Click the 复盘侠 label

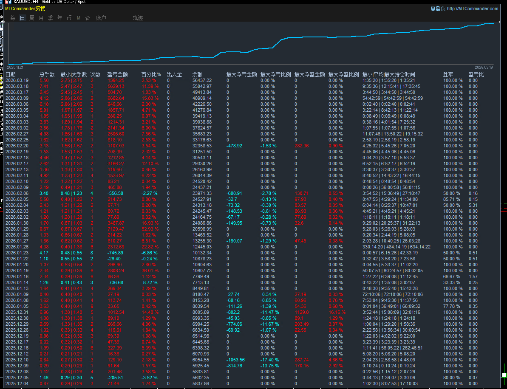tap(438, 8)
